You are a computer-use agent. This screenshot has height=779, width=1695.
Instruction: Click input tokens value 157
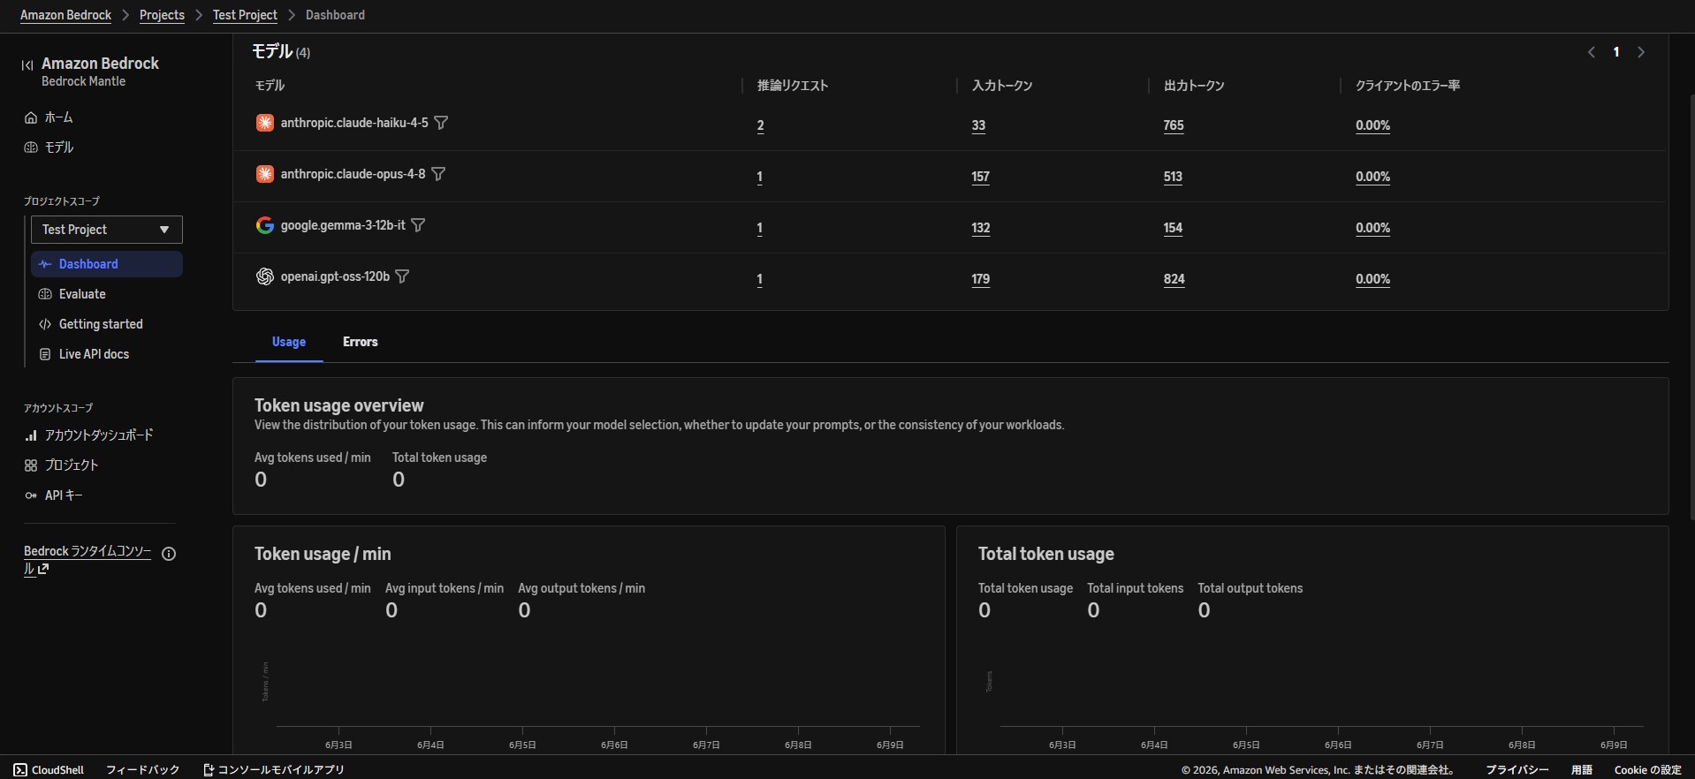tap(981, 177)
